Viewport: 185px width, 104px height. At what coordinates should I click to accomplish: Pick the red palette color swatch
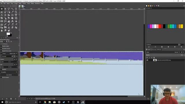160,26
